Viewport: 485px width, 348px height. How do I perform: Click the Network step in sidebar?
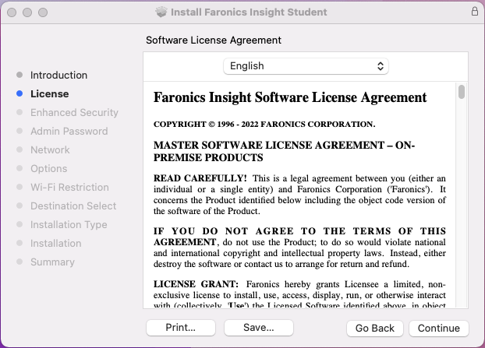[50, 150]
